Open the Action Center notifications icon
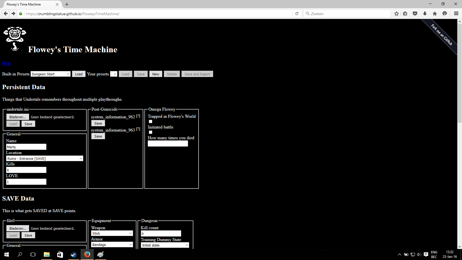The image size is (462, 260). pos(426,254)
